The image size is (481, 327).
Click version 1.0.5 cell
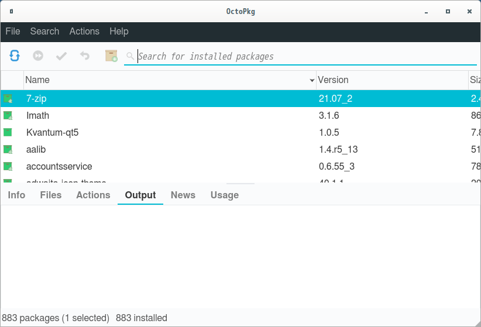point(329,133)
